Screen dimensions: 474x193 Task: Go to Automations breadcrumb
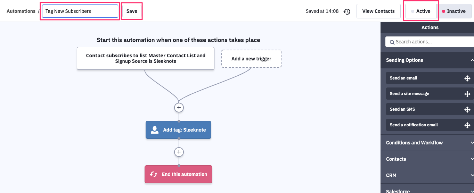tap(21, 11)
